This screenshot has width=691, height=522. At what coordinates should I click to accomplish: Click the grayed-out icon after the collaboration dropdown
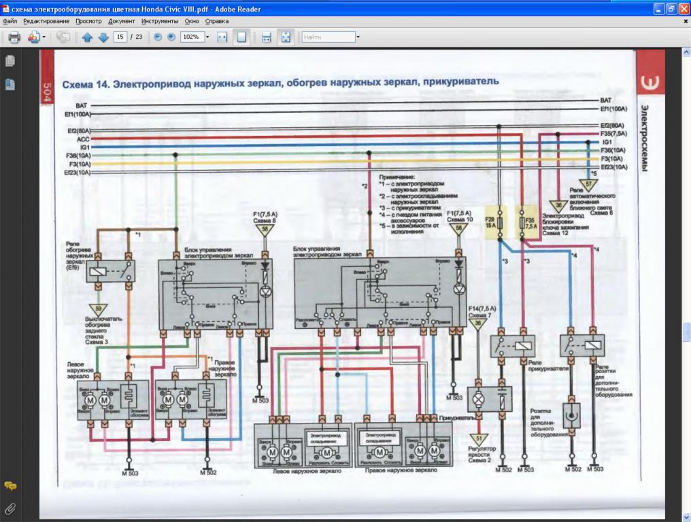click(x=63, y=37)
